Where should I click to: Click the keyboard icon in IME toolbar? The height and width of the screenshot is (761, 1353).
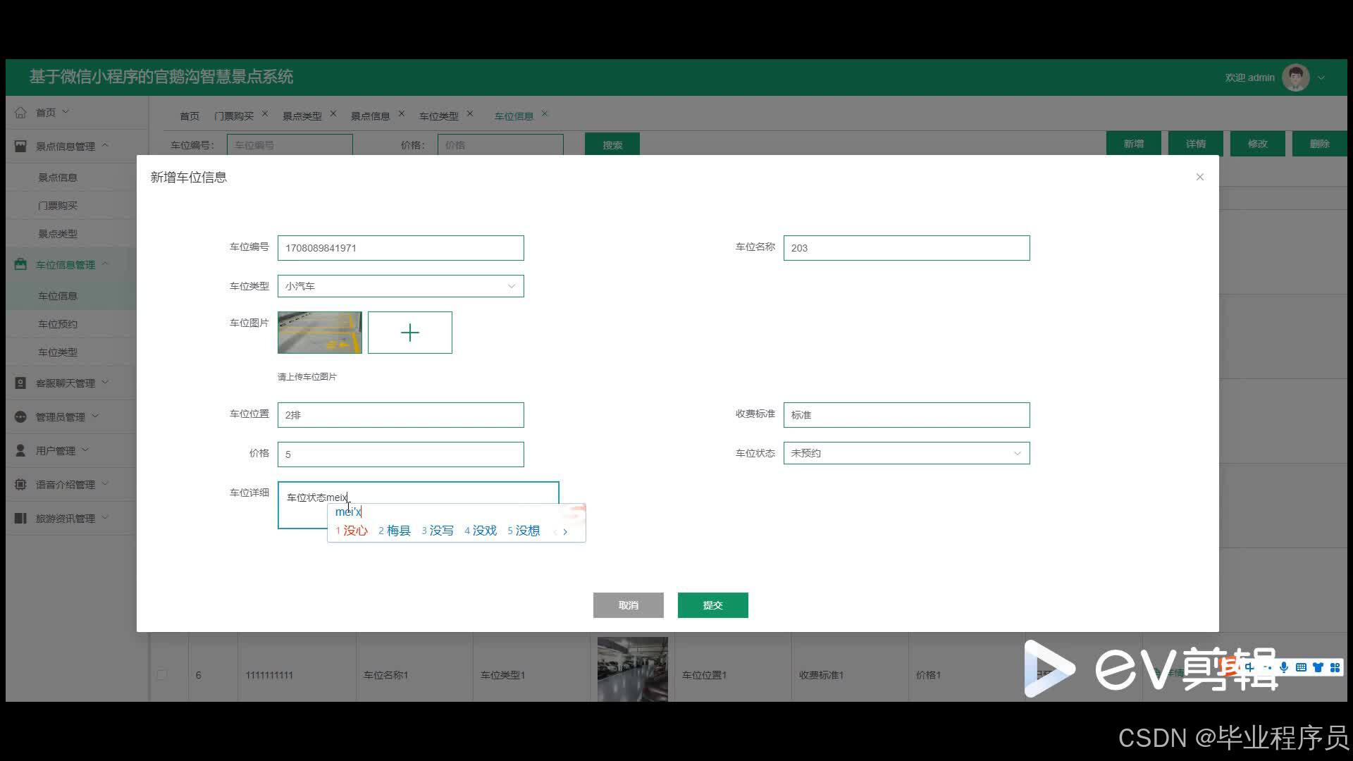[1301, 667]
